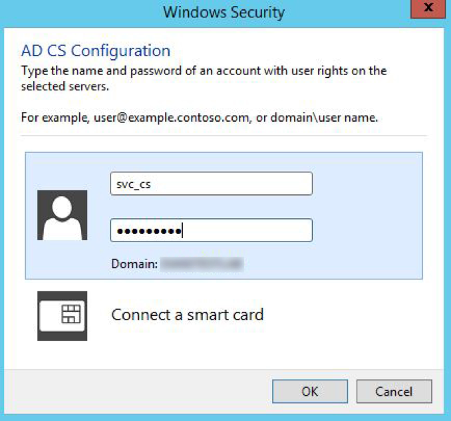Click the instruction text about user rights
This screenshot has height=421, width=451.
[204, 78]
